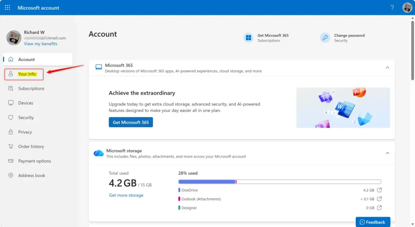Viewport: 415px width, 227px height.
Task: Click the Privacy lock icon
Action: [11, 132]
